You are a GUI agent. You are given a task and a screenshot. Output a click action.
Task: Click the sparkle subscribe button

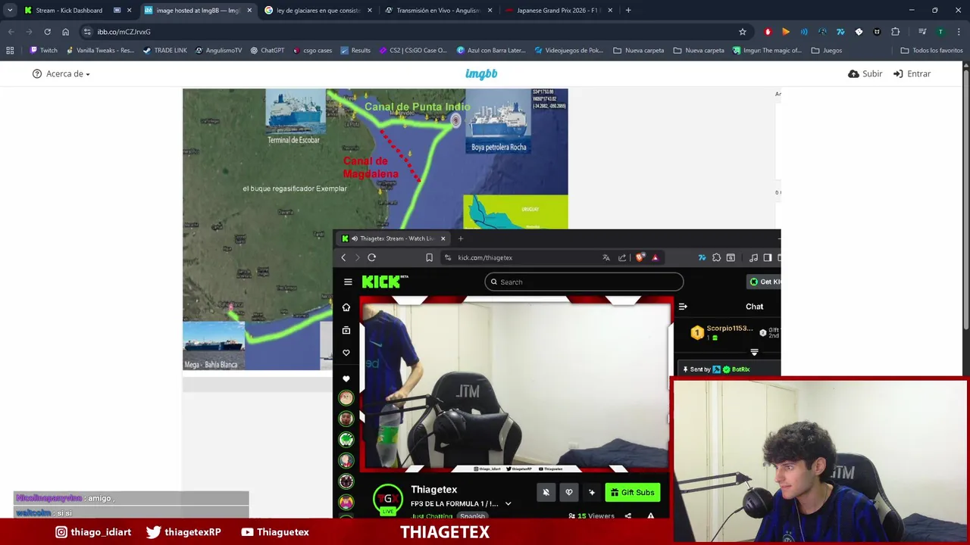tap(592, 492)
